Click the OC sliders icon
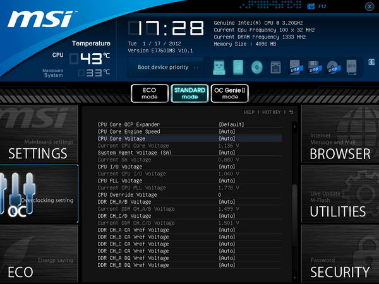Image resolution: width=379 pixels, height=284 pixels. click(x=18, y=194)
